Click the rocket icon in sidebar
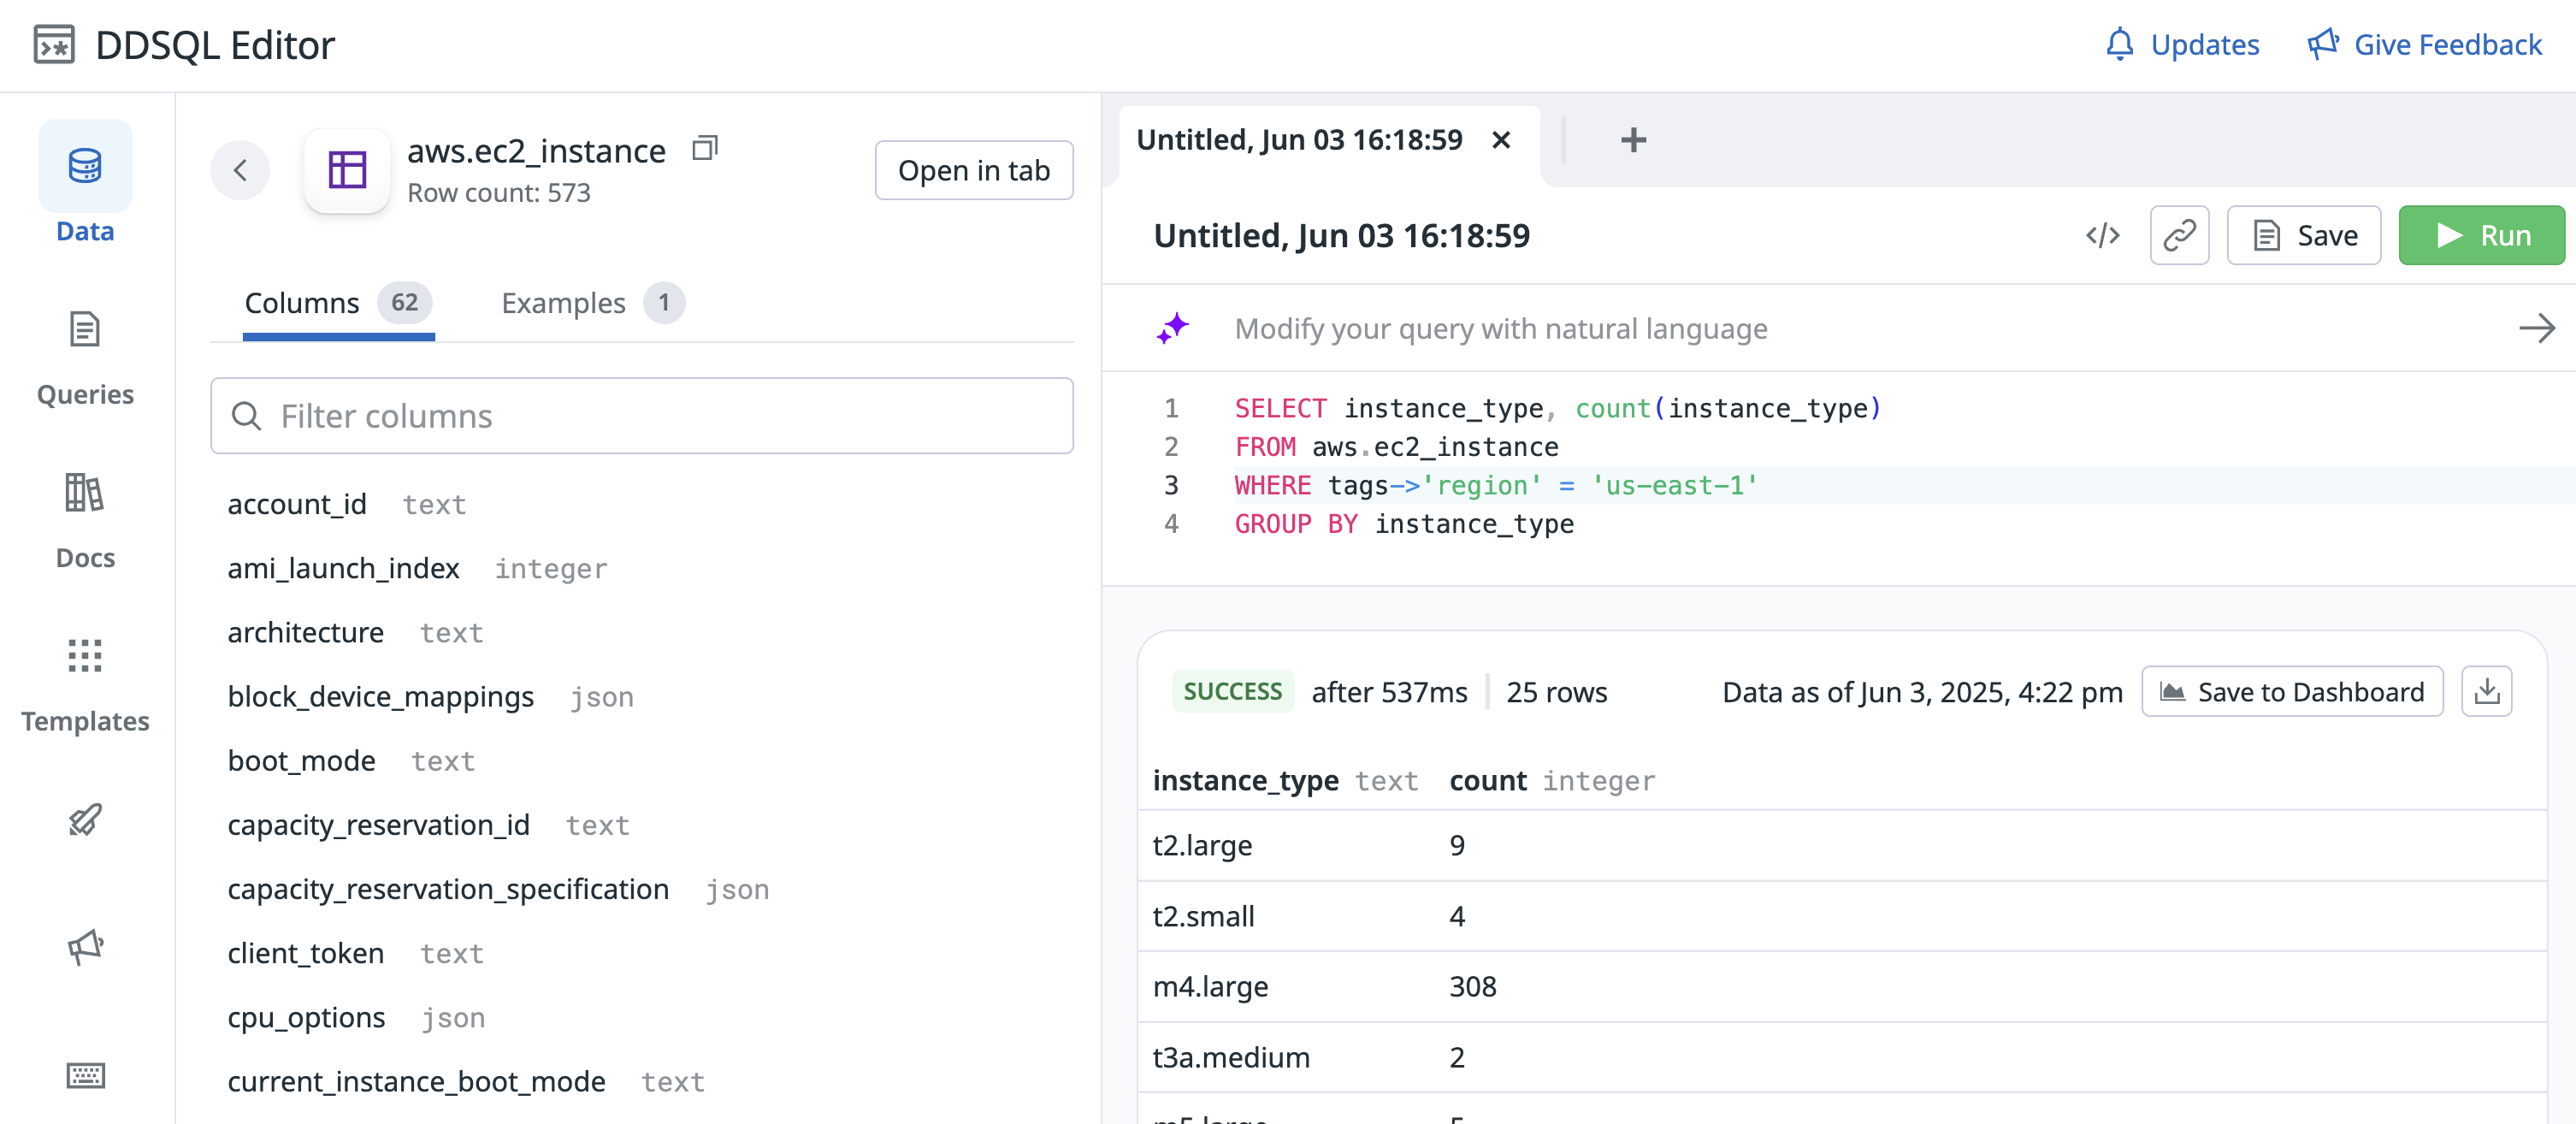Screen dimensions: 2576x1124 pyautogui.click(x=85, y=820)
